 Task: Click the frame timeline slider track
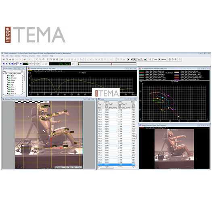click(x=107, y=64)
